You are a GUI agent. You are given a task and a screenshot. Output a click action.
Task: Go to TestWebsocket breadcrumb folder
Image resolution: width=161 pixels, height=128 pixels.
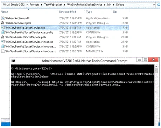pos(53,5)
